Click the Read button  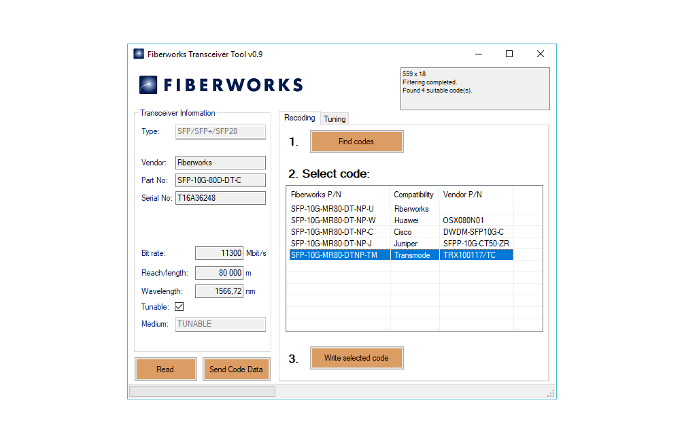[165, 370]
